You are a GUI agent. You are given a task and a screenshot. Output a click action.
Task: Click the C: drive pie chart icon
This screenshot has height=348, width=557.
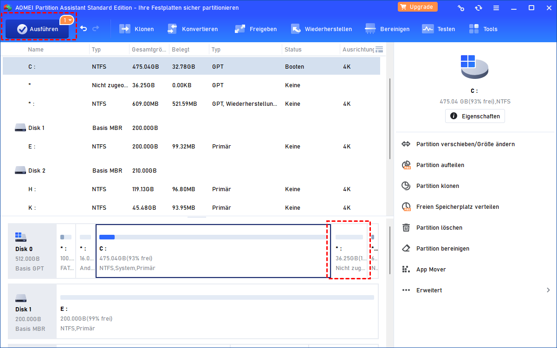(x=474, y=67)
